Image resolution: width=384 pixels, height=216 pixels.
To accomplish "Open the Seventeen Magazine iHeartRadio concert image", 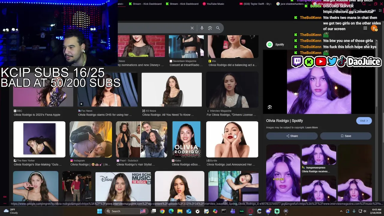I will point(186,46).
